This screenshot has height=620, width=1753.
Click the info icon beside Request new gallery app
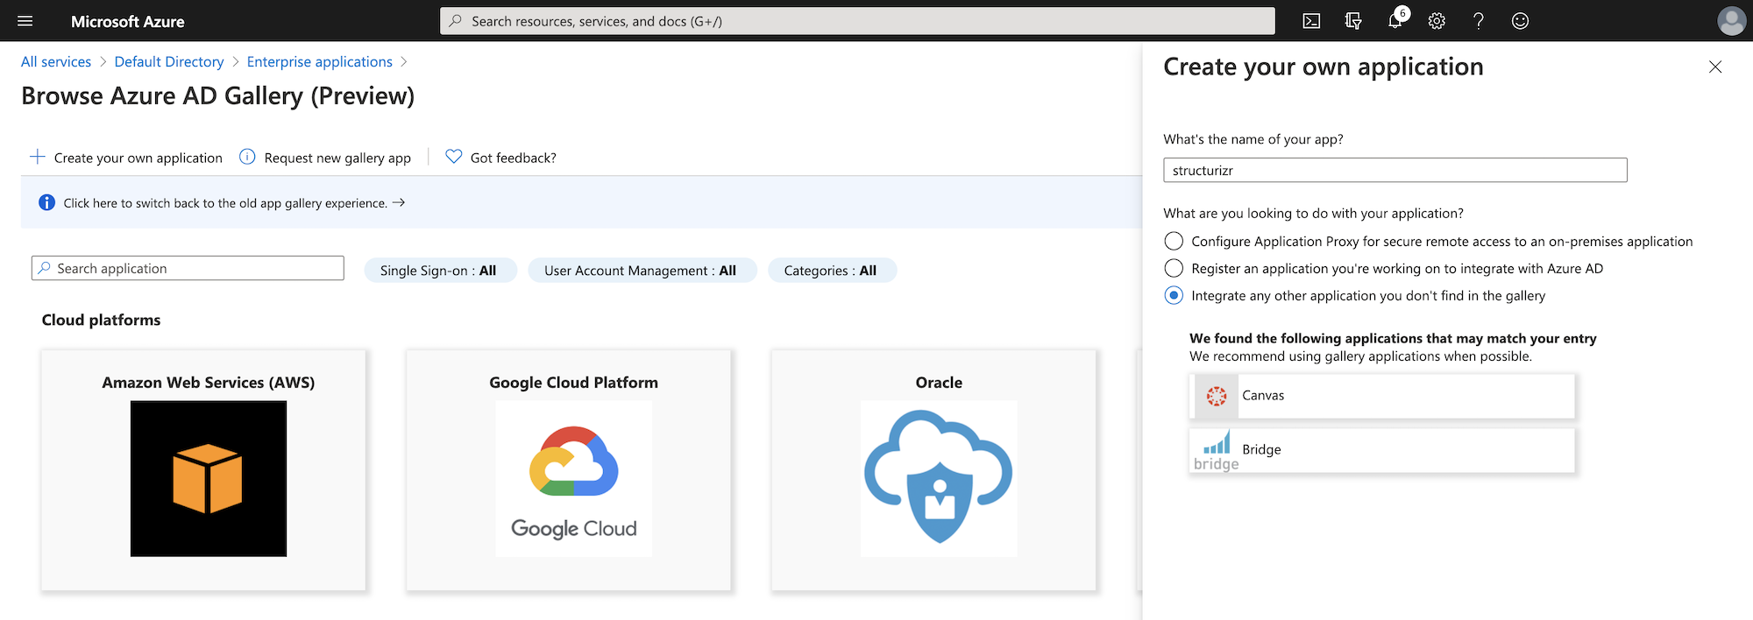click(x=247, y=157)
